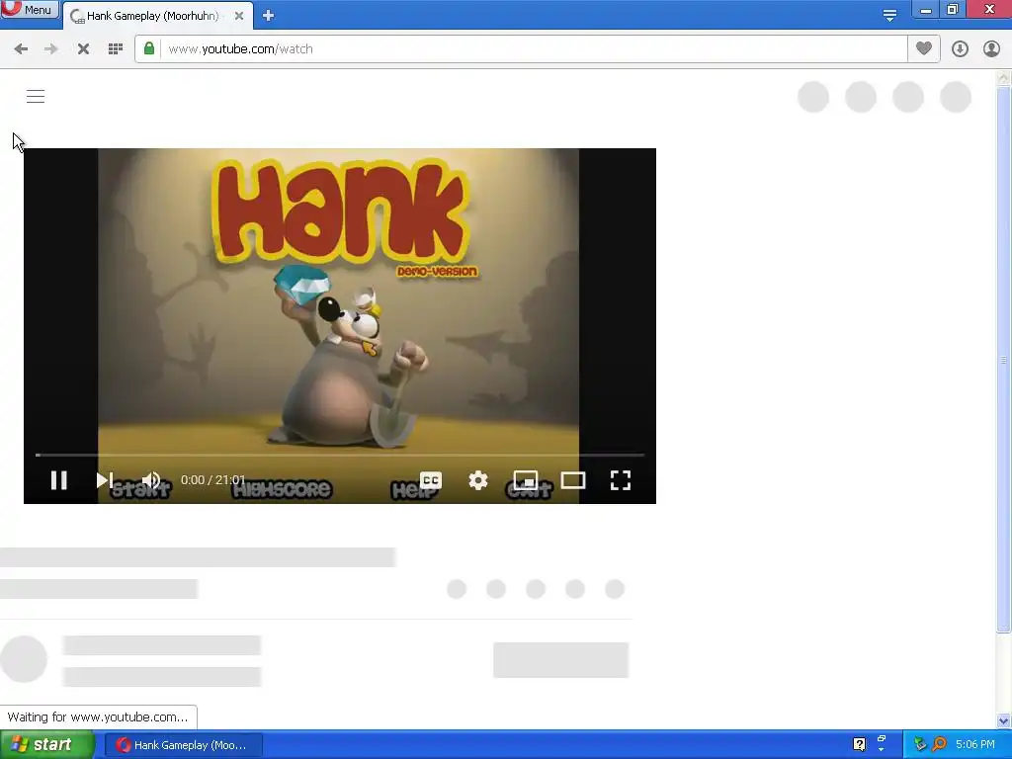Click the taskbar clock 5:06 PM
This screenshot has height=759, width=1012.
(974, 744)
